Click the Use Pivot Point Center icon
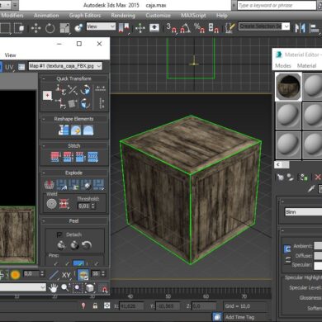The image size is (322, 322). tap(124, 28)
